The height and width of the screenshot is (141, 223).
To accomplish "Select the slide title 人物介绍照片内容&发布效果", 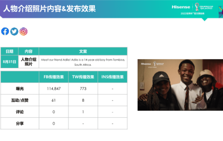I will coord(49,9).
